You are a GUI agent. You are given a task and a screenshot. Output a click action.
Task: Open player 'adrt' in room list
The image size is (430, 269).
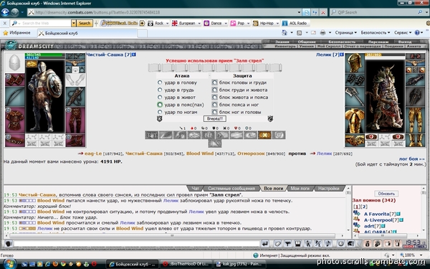[x=369, y=226]
